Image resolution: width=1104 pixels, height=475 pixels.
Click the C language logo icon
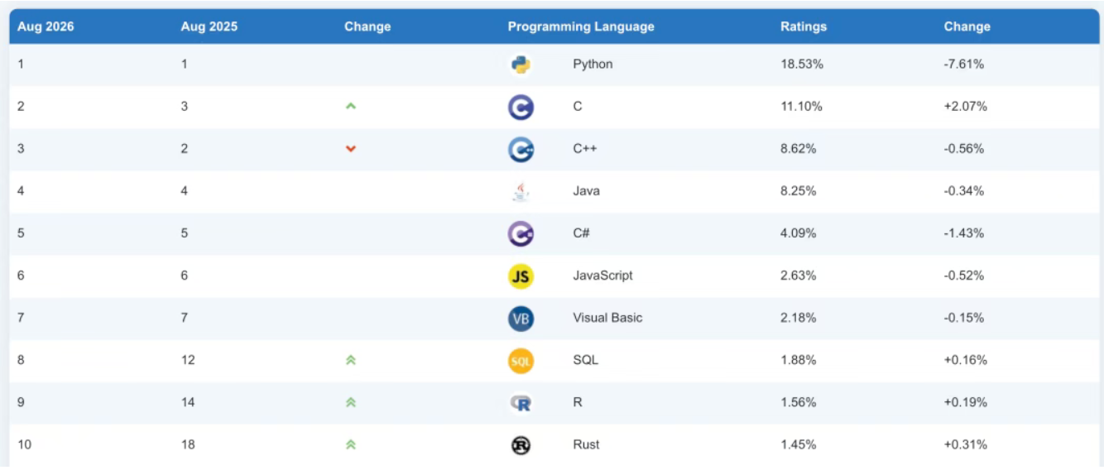(x=521, y=107)
